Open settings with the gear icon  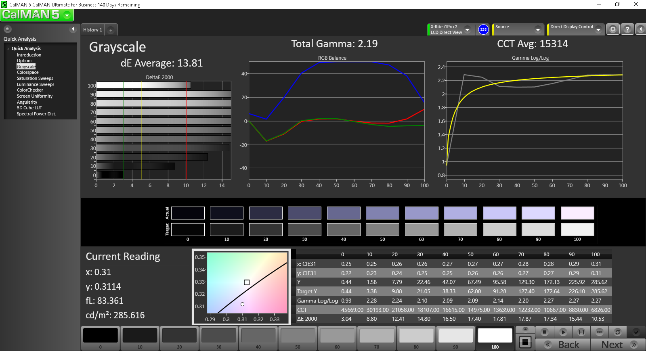pos(613,29)
